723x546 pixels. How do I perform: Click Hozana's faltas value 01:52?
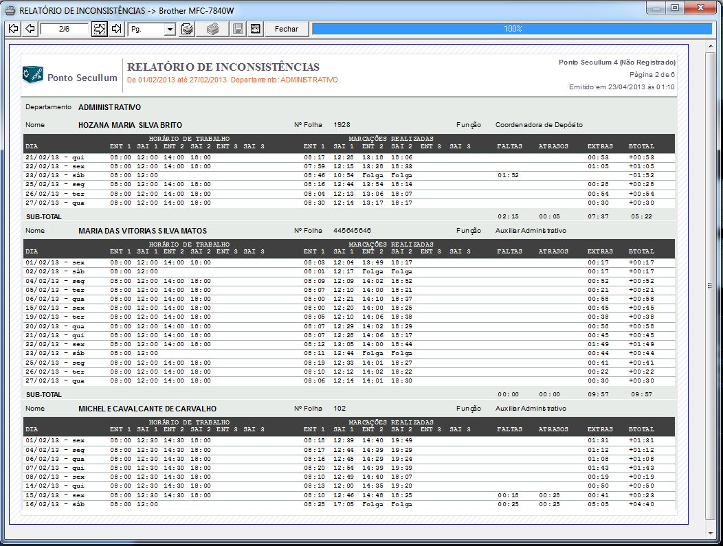(x=508, y=176)
